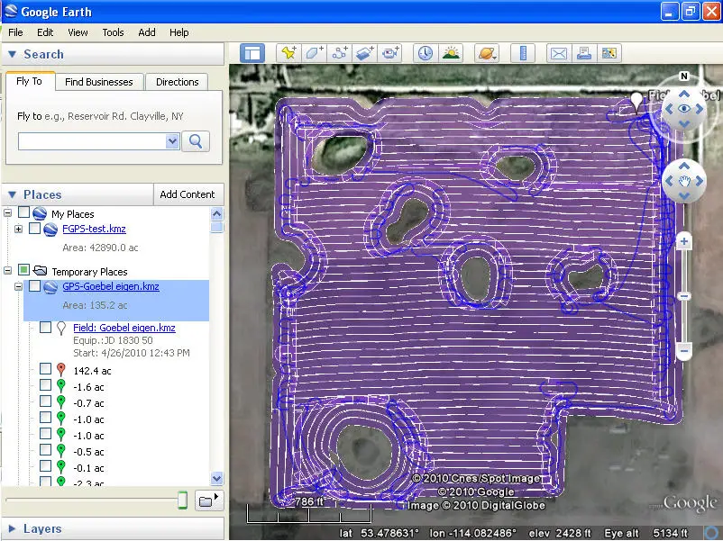Screen dimensions: 723x541
Task: Click the search magnifier button
Action: tap(196, 141)
